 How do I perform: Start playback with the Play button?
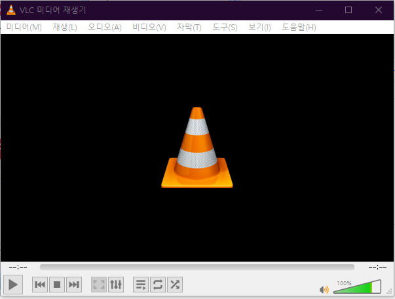pos(13,285)
